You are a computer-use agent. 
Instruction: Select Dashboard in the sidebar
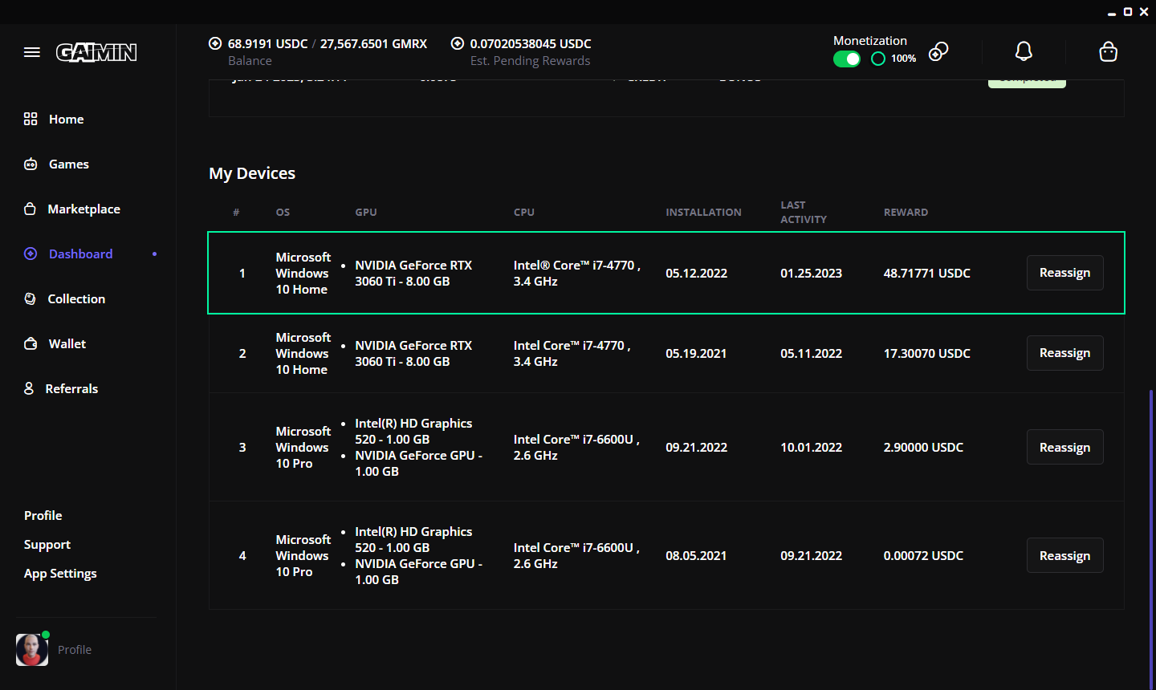[80, 254]
